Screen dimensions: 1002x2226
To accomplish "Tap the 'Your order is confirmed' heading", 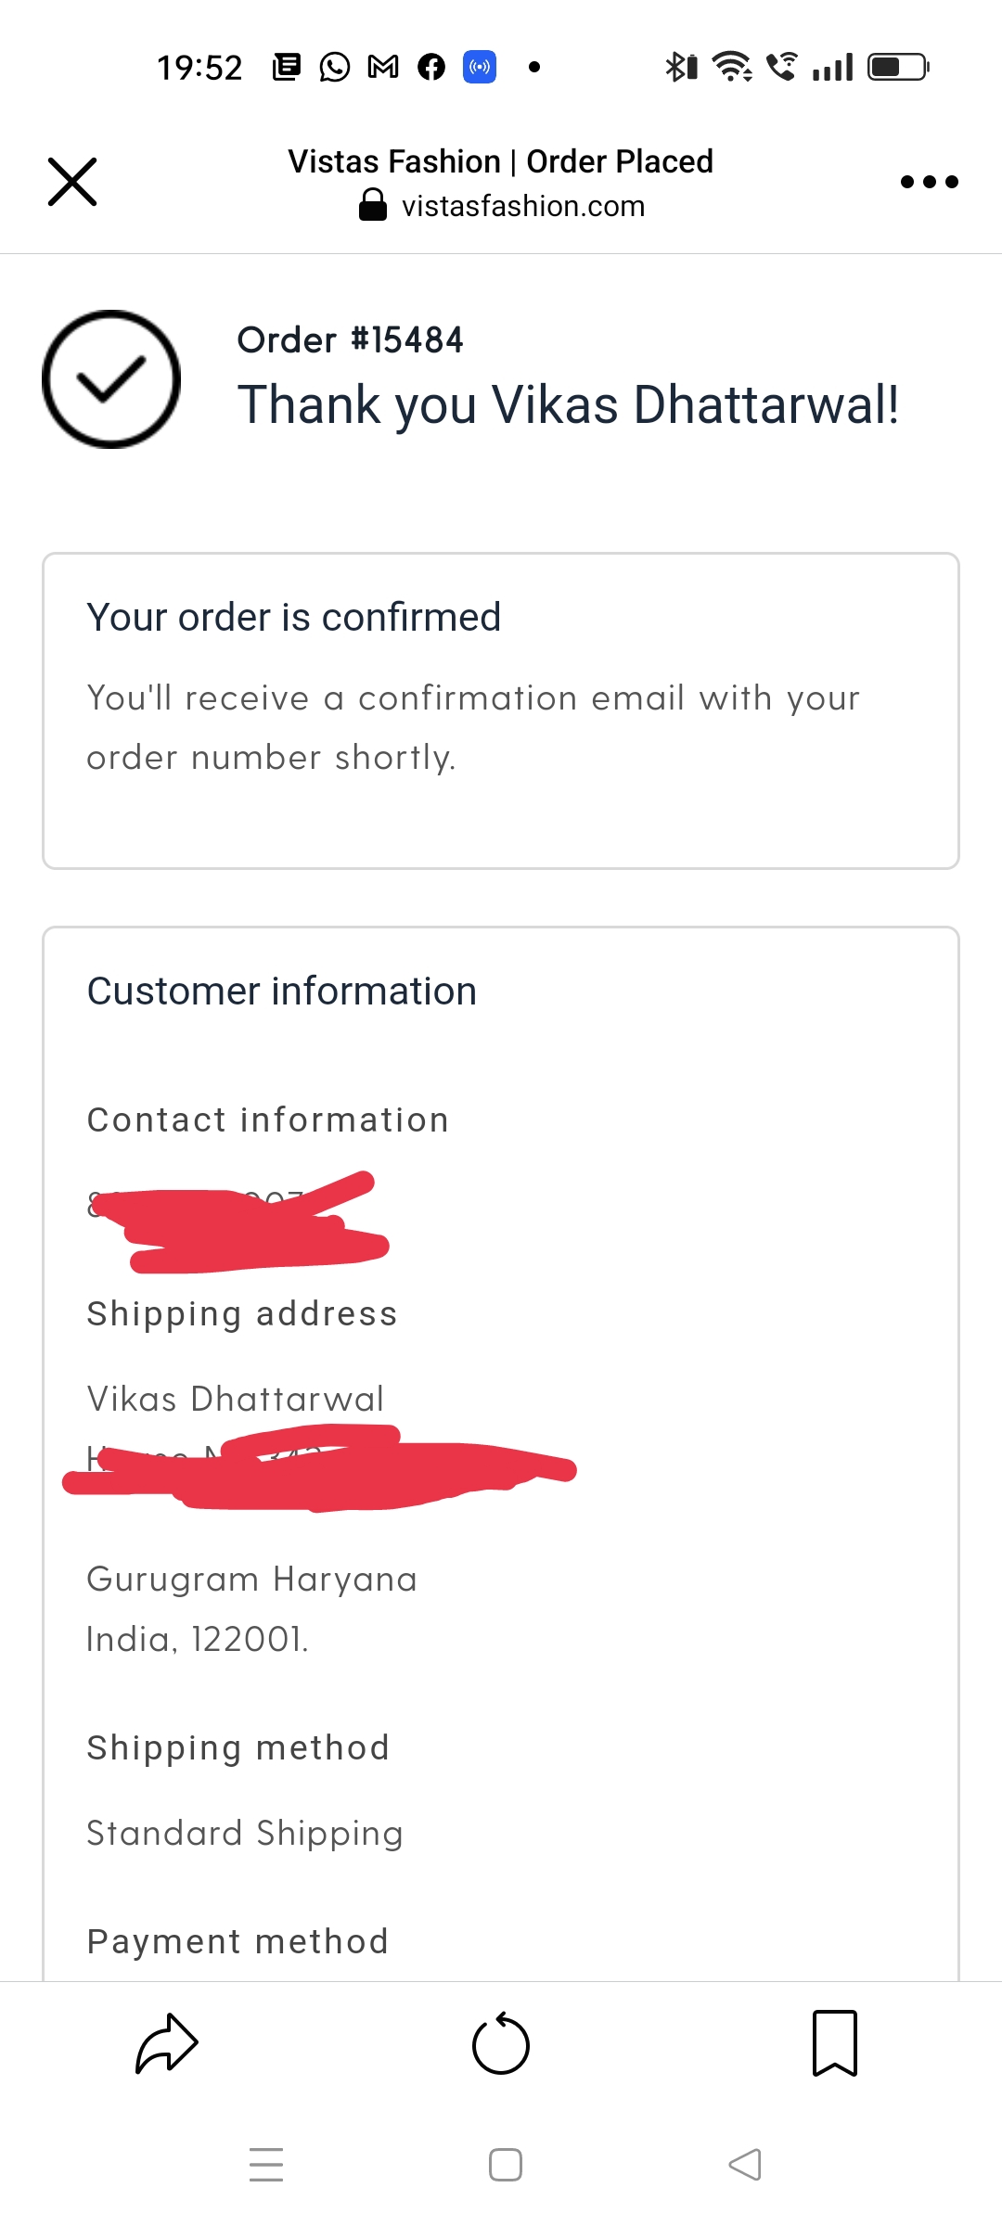I will tap(293, 618).
